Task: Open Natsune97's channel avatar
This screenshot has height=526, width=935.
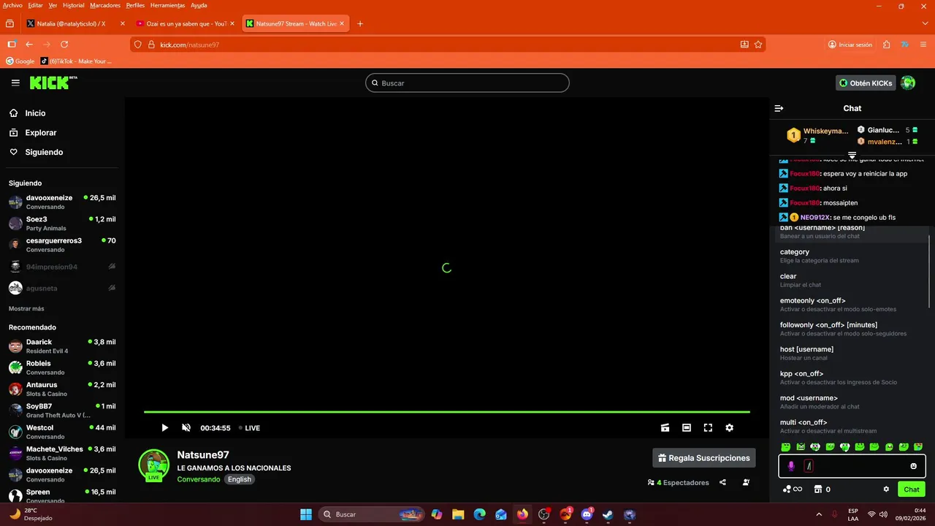Action: [153, 465]
